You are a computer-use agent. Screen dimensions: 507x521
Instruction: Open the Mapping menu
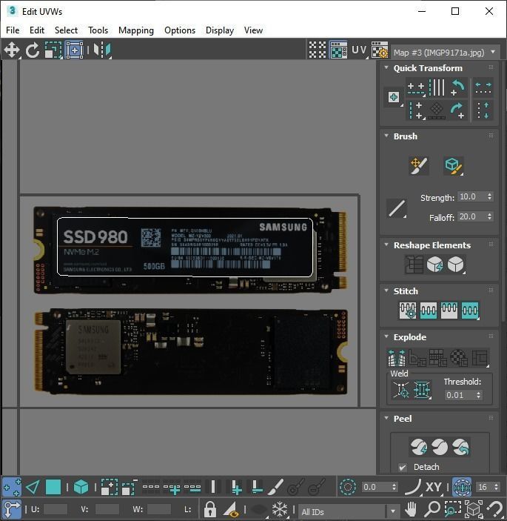(136, 30)
